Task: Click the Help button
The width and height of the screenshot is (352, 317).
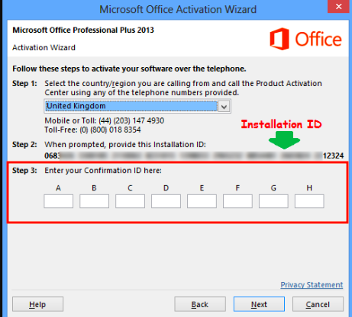Action: 37,304
